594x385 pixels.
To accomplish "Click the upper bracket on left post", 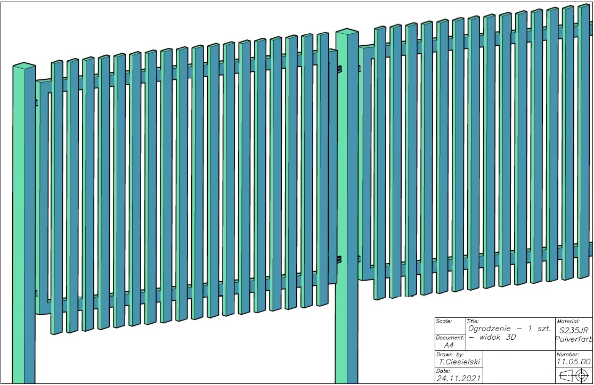I will coord(36,103).
